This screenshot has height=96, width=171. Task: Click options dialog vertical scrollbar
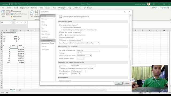pos(130,38)
